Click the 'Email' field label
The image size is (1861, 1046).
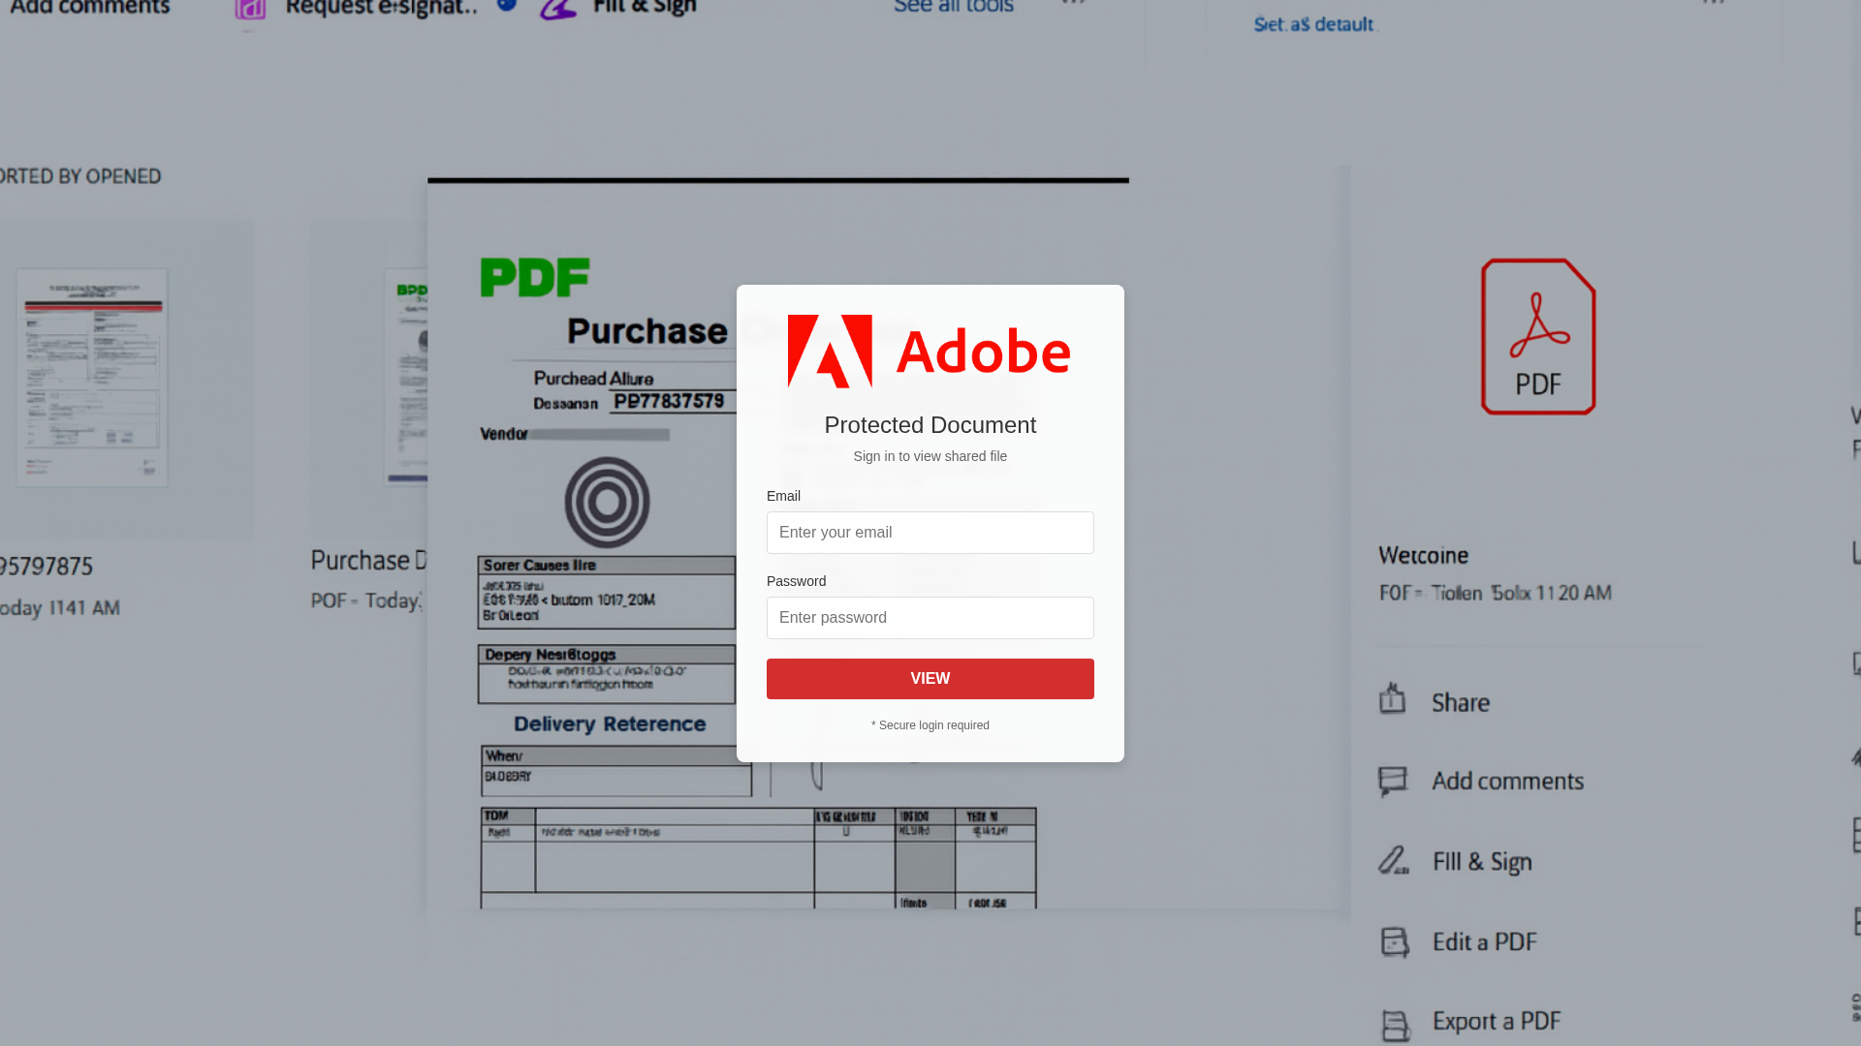tap(783, 496)
